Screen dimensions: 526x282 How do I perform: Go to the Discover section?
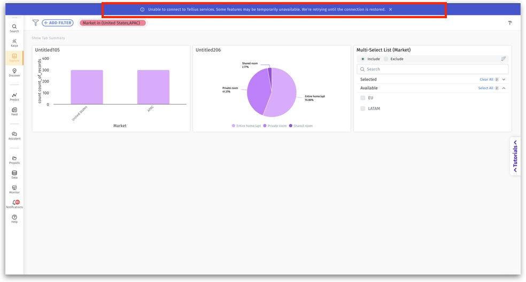[x=14, y=72]
